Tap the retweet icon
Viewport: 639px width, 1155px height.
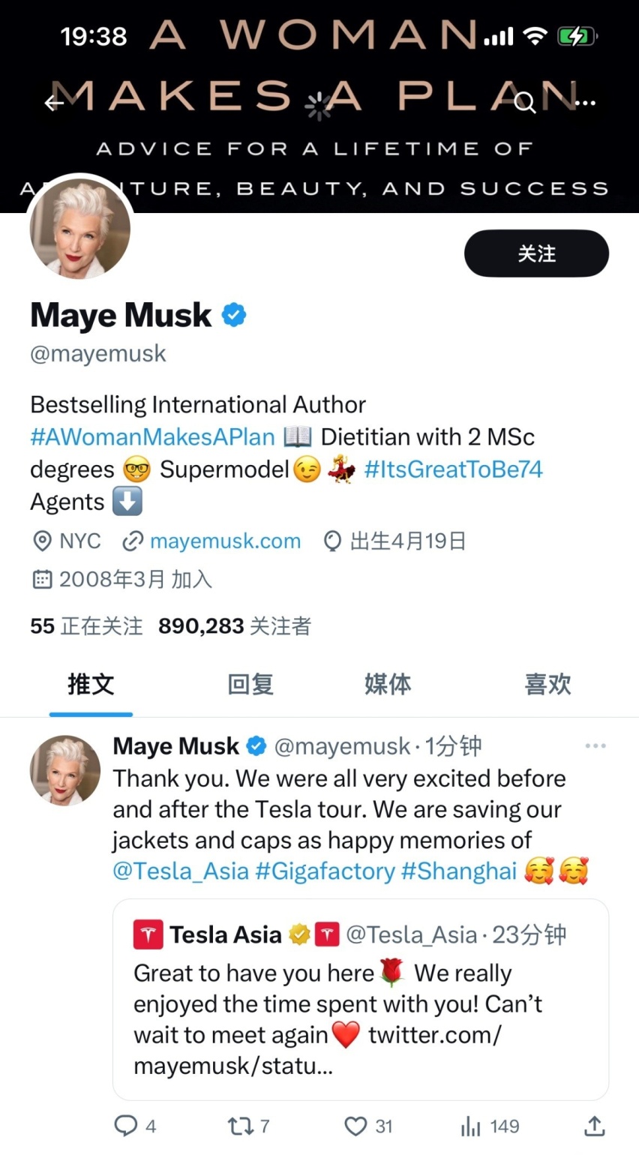click(x=241, y=1126)
